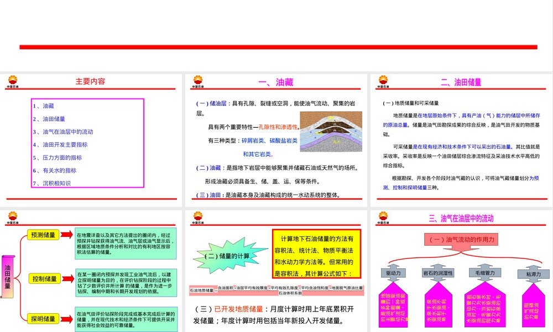This screenshot has height=332, width=553.
Task: Select the yellow box 计算地下石油储量的方法有
Action: (317, 254)
